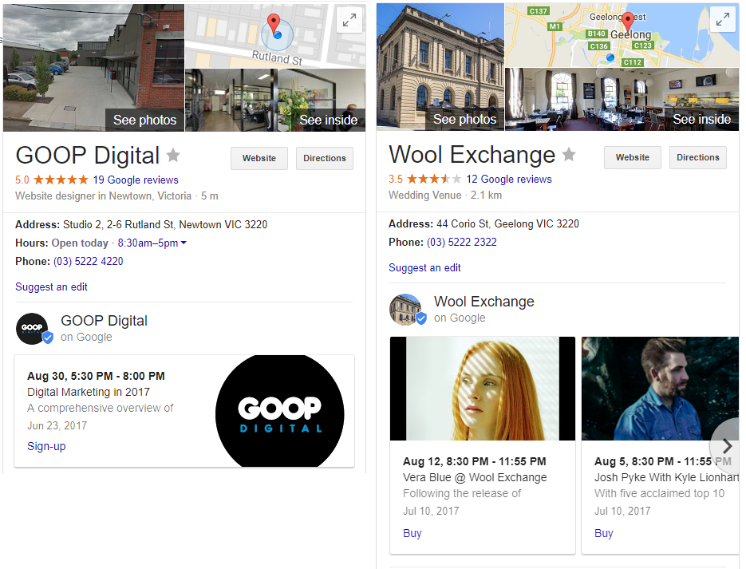
Task: Open See photos for GOOP Digital
Action: (x=144, y=120)
